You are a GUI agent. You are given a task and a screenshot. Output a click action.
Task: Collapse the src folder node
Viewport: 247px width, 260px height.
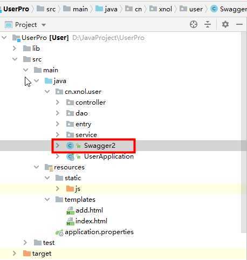point(15,59)
